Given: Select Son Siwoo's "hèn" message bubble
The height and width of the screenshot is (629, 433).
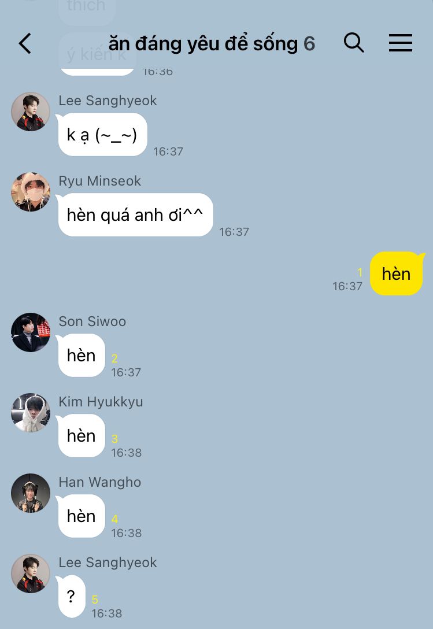Looking at the screenshot, I should [x=81, y=356].
